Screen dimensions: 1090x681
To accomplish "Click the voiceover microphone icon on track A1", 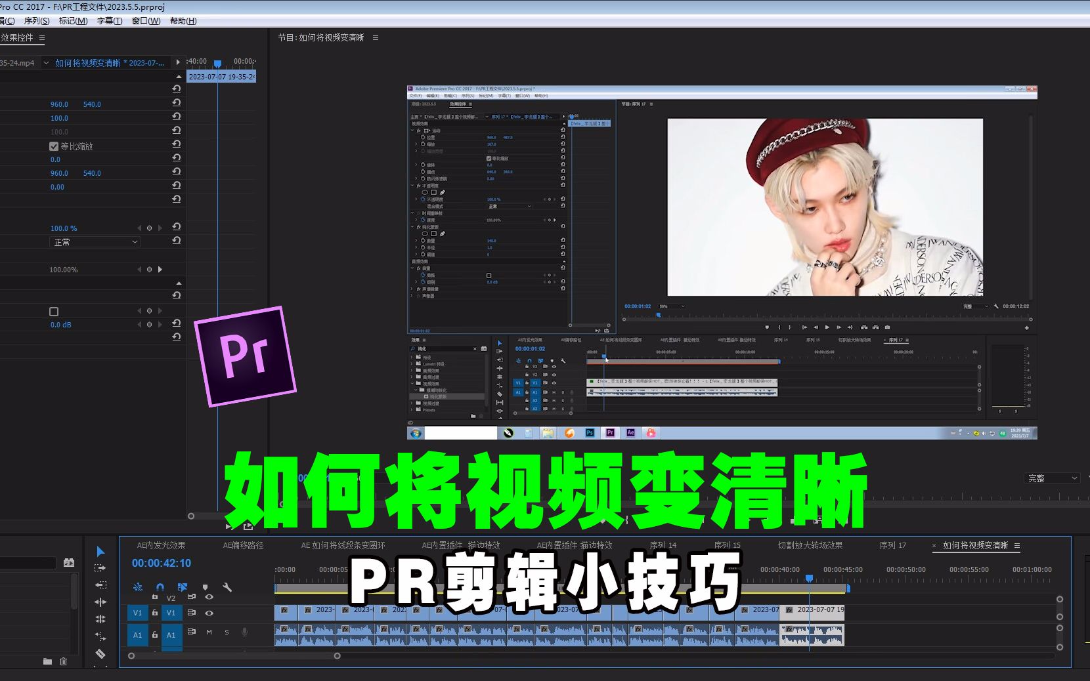I will [245, 632].
